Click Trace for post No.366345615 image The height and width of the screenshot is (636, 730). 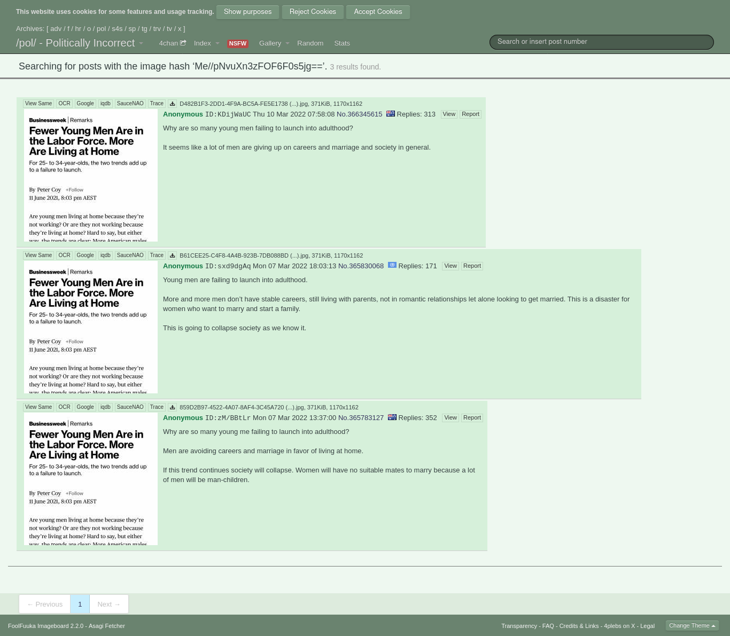click(157, 104)
